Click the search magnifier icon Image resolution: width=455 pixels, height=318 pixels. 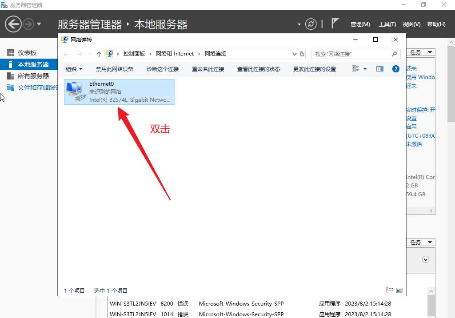coord(394,54)
